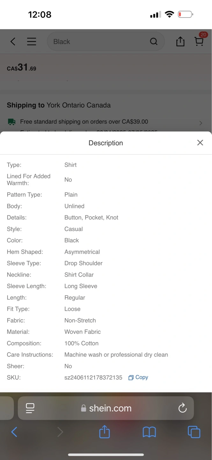Open the hamburger menu in Shein header
The image size is (212, 460).
pyautogui.click(x=31, y=42)
